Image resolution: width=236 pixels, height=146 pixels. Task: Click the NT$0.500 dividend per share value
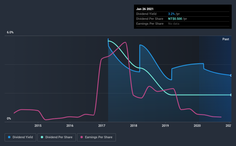pyautogui.click(x=175, y=19)
